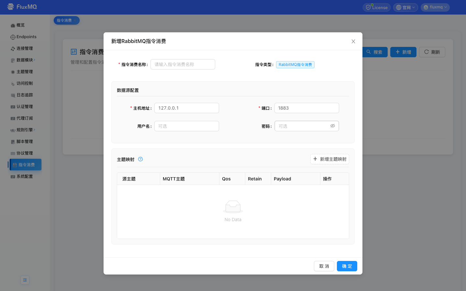Select 主题管理 in the sidebar
466x291 pixels.
25,72
